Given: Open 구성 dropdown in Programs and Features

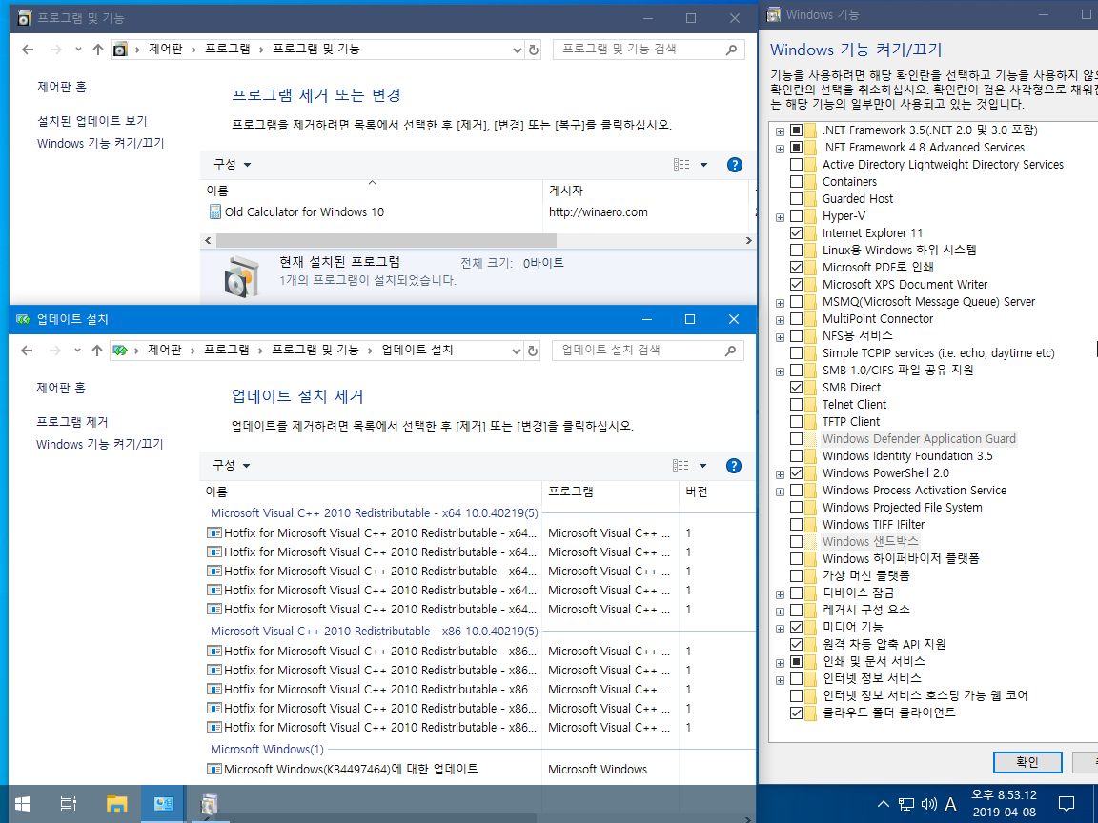Looking at the screenshot, I should point(232,165).
